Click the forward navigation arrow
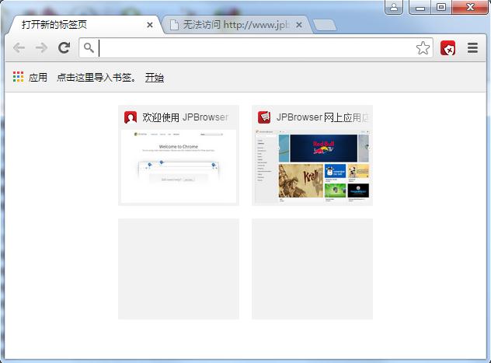Image resolution: width=491 pixels, height=363 pixels. pyautogui.click(x=42, y=48)
